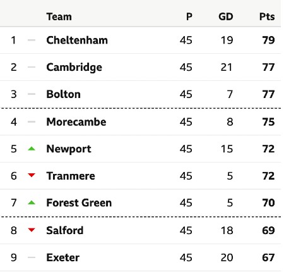Select the Bolton team name
This screenshot has width=284, height=272.
pyautogui.click(x=63, y=94)
